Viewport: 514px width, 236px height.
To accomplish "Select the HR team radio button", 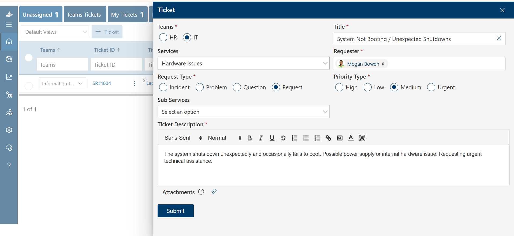I will point(163,37).
